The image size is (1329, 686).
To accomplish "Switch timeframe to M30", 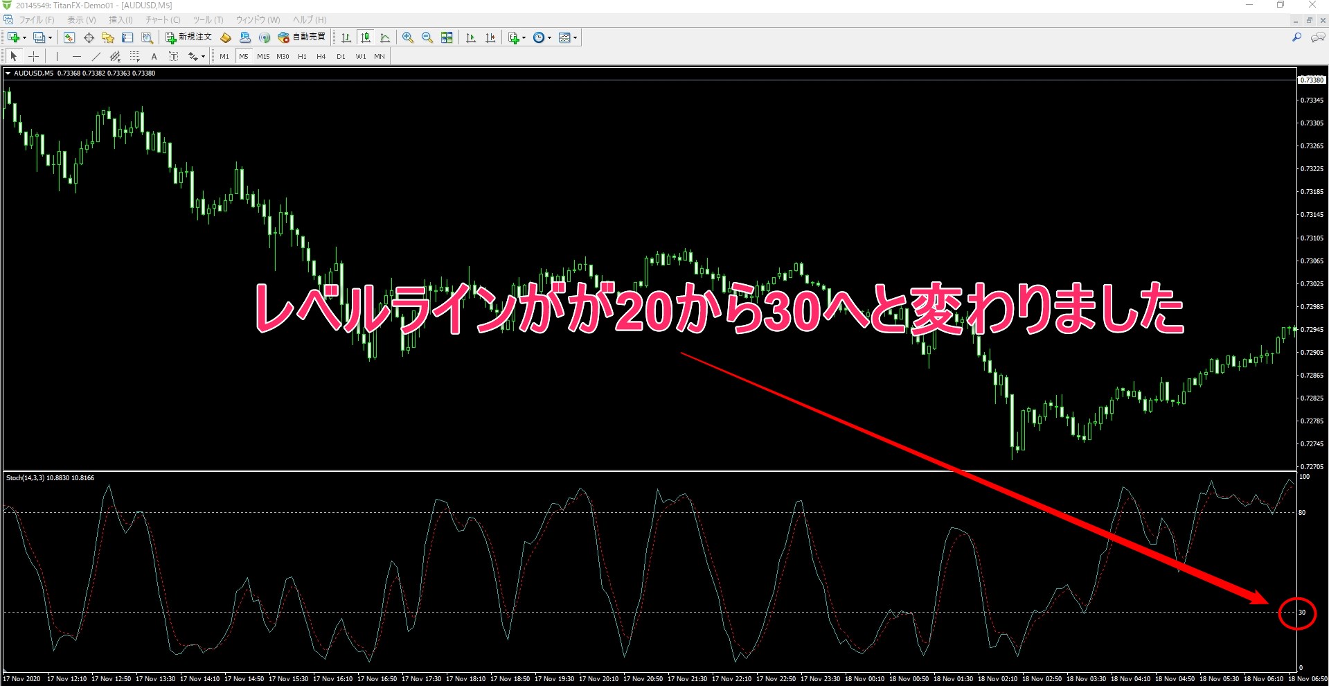I will (283, 56).
